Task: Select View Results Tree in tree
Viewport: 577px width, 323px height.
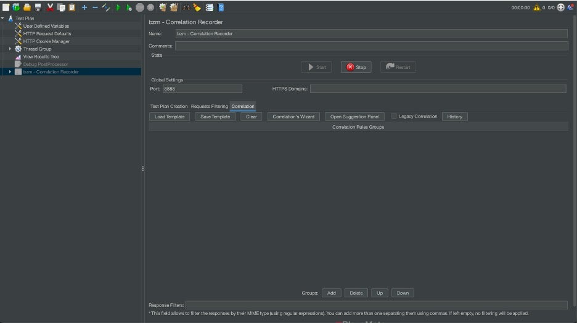Action: coord(41,57)
